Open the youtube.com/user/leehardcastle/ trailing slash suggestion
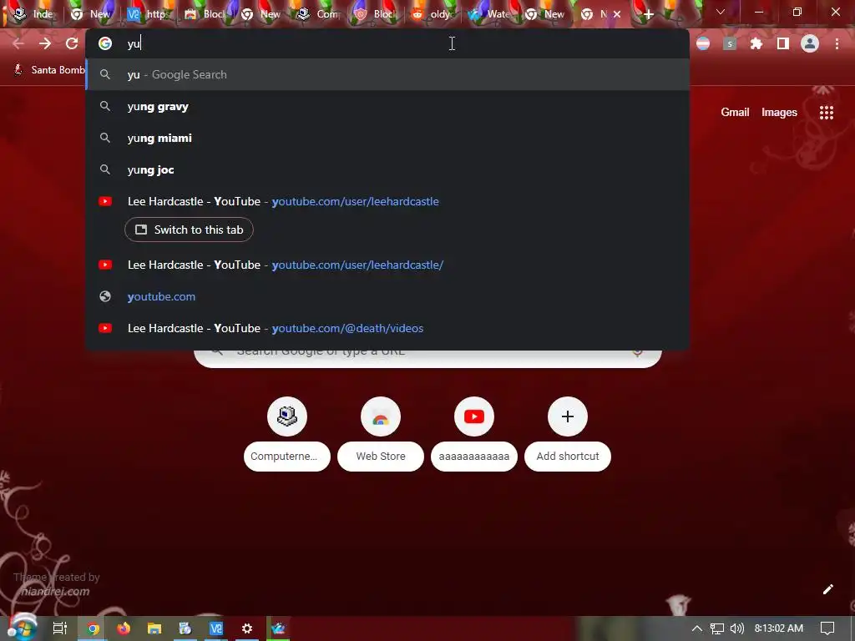Screen dimensions: 855x641 387,265
